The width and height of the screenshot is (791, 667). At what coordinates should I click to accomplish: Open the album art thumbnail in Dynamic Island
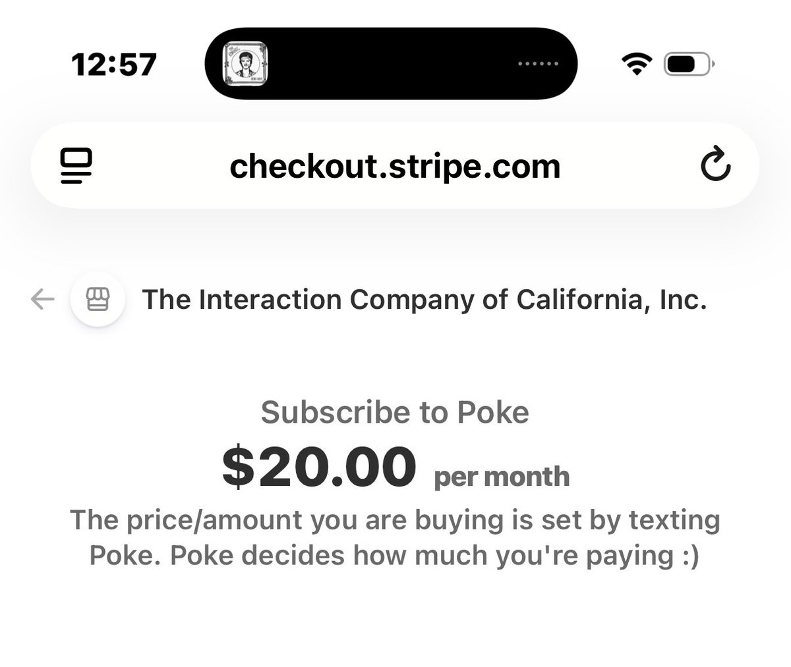tap(246, 63)
